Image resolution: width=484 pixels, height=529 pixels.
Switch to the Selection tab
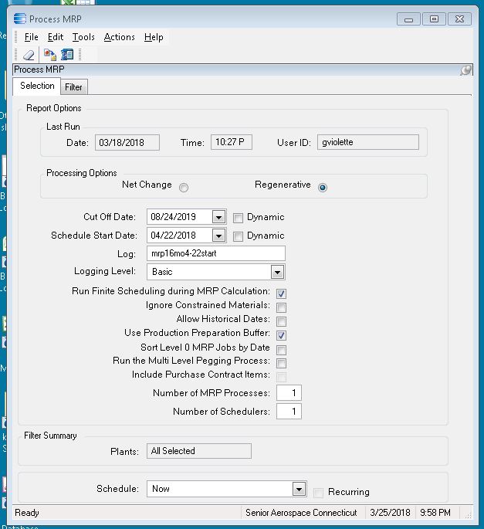(x=37, y=86)
